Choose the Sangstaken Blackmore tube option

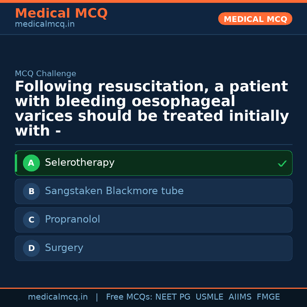[114, 191]
